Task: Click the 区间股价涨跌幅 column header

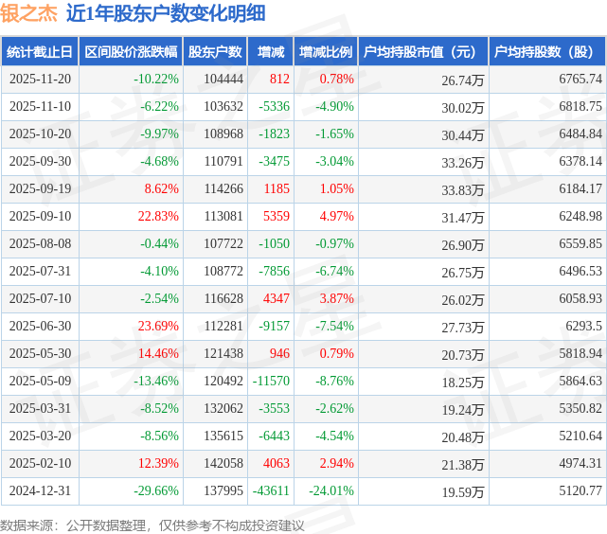Action: tap(131, 51)
